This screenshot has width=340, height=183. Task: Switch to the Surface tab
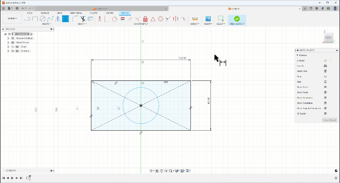45,13
